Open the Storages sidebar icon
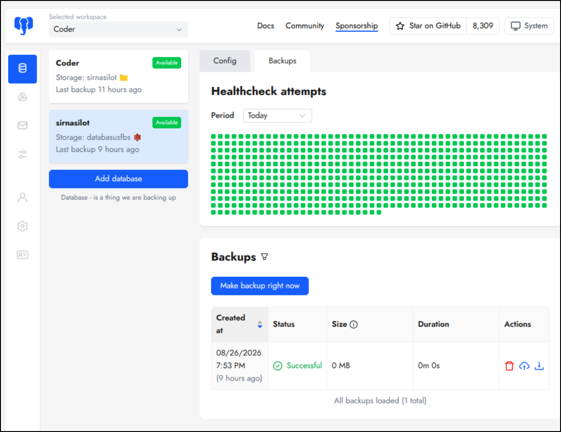 pos(23,97)
